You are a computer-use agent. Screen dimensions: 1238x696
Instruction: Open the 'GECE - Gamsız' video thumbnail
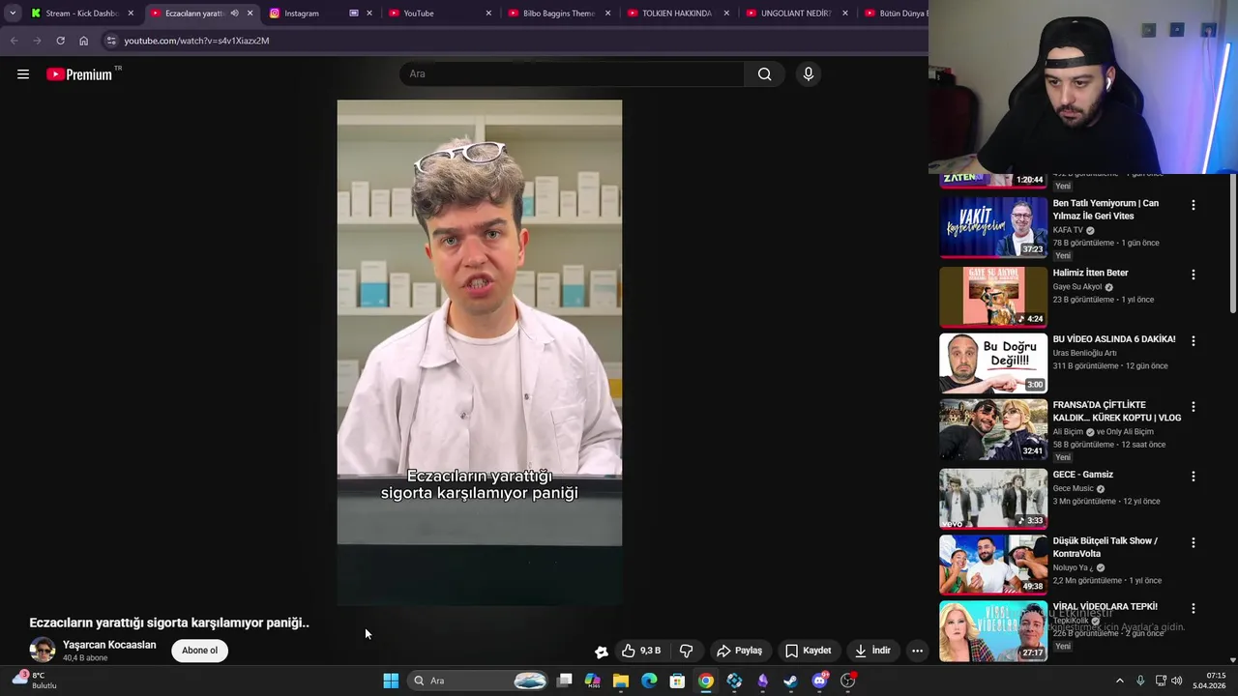tap(993, 499)
